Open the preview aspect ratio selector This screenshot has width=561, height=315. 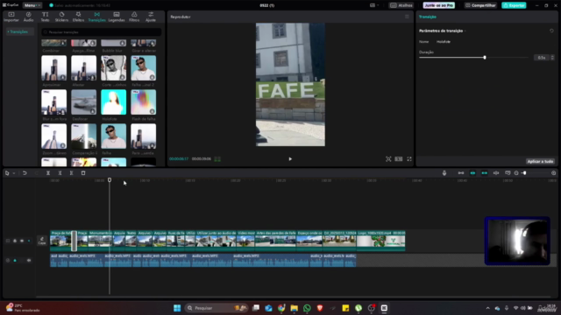399,159
